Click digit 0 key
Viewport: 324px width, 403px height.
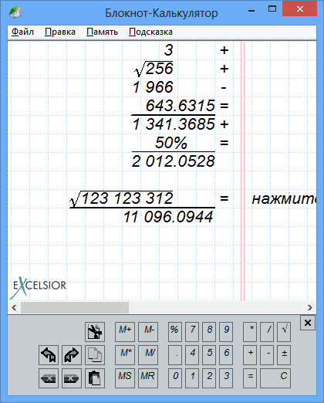pos(175,378)
